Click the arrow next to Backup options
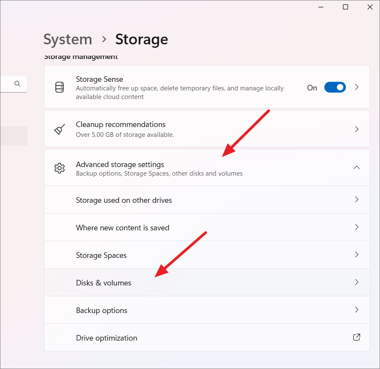This screenshot has height=369, width=380. click(357, 310)
